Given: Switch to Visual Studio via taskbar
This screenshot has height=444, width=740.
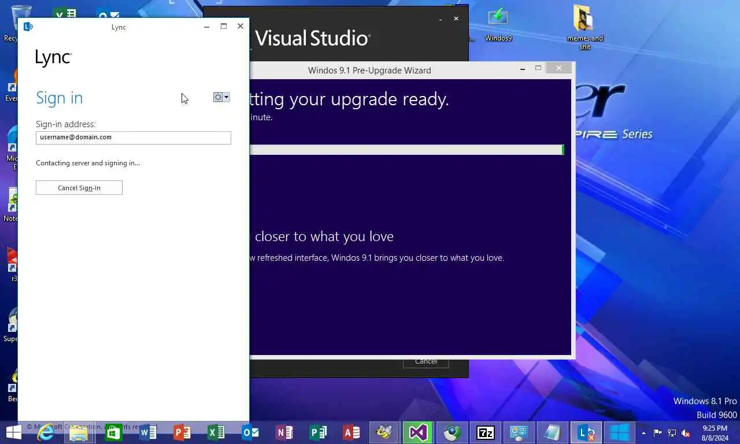Looking at the screenshot, I should [418, 432].
